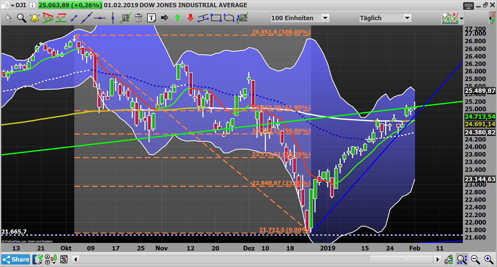497x267 pixels.
Task: Open the red-green arrows side panel
Action: (x=492, y=18)
